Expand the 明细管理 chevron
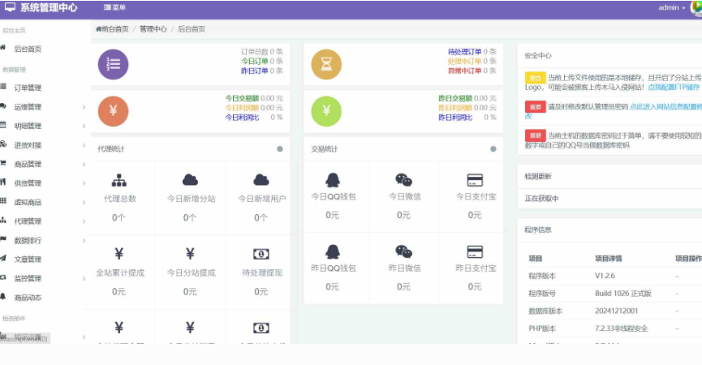Screen dimensions: 702x365 point(84,127)
